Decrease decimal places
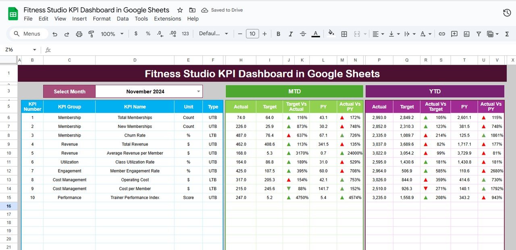 coord(159,34)
